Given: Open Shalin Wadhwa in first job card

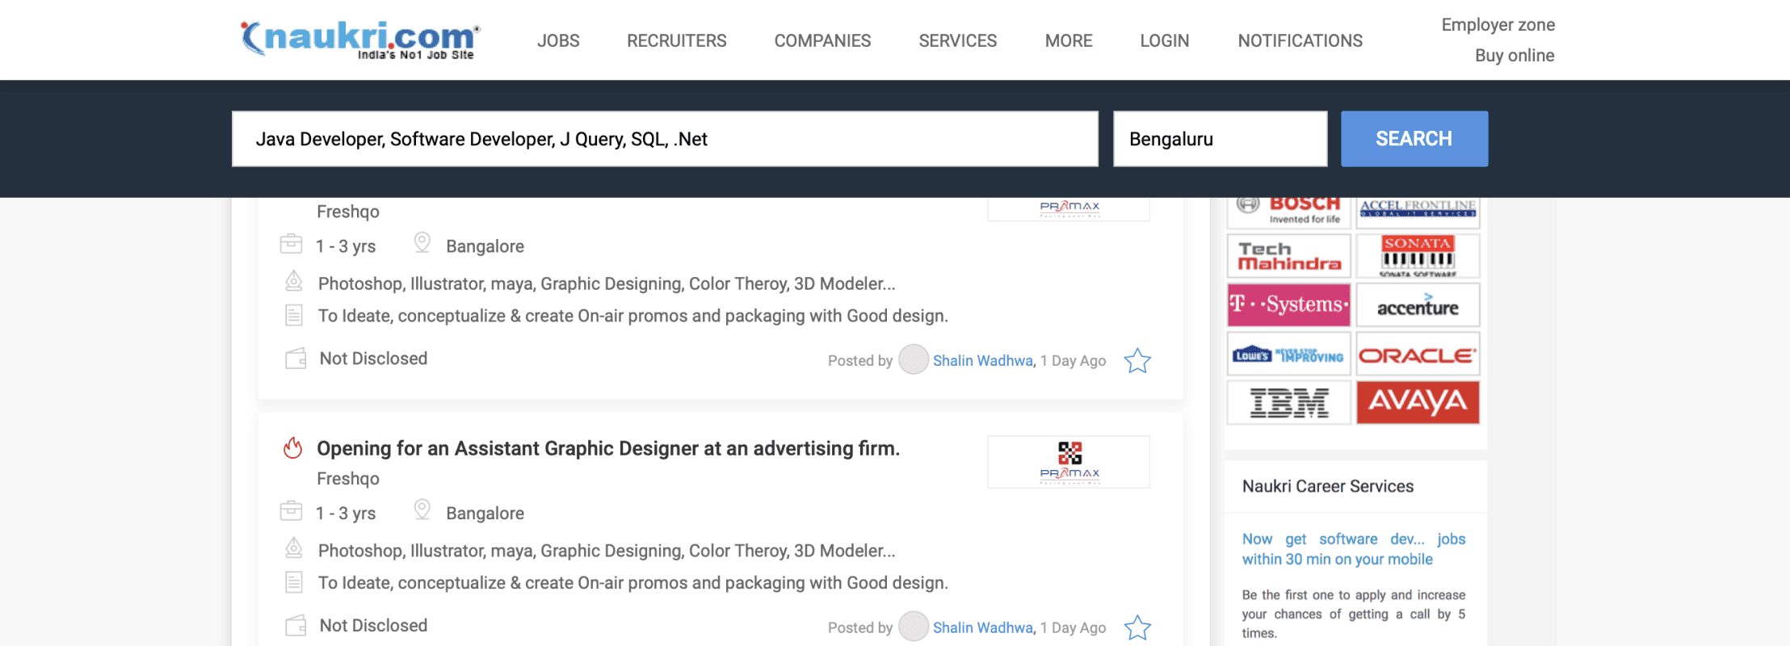Looking at the screenshot, I should pos(983,361).
